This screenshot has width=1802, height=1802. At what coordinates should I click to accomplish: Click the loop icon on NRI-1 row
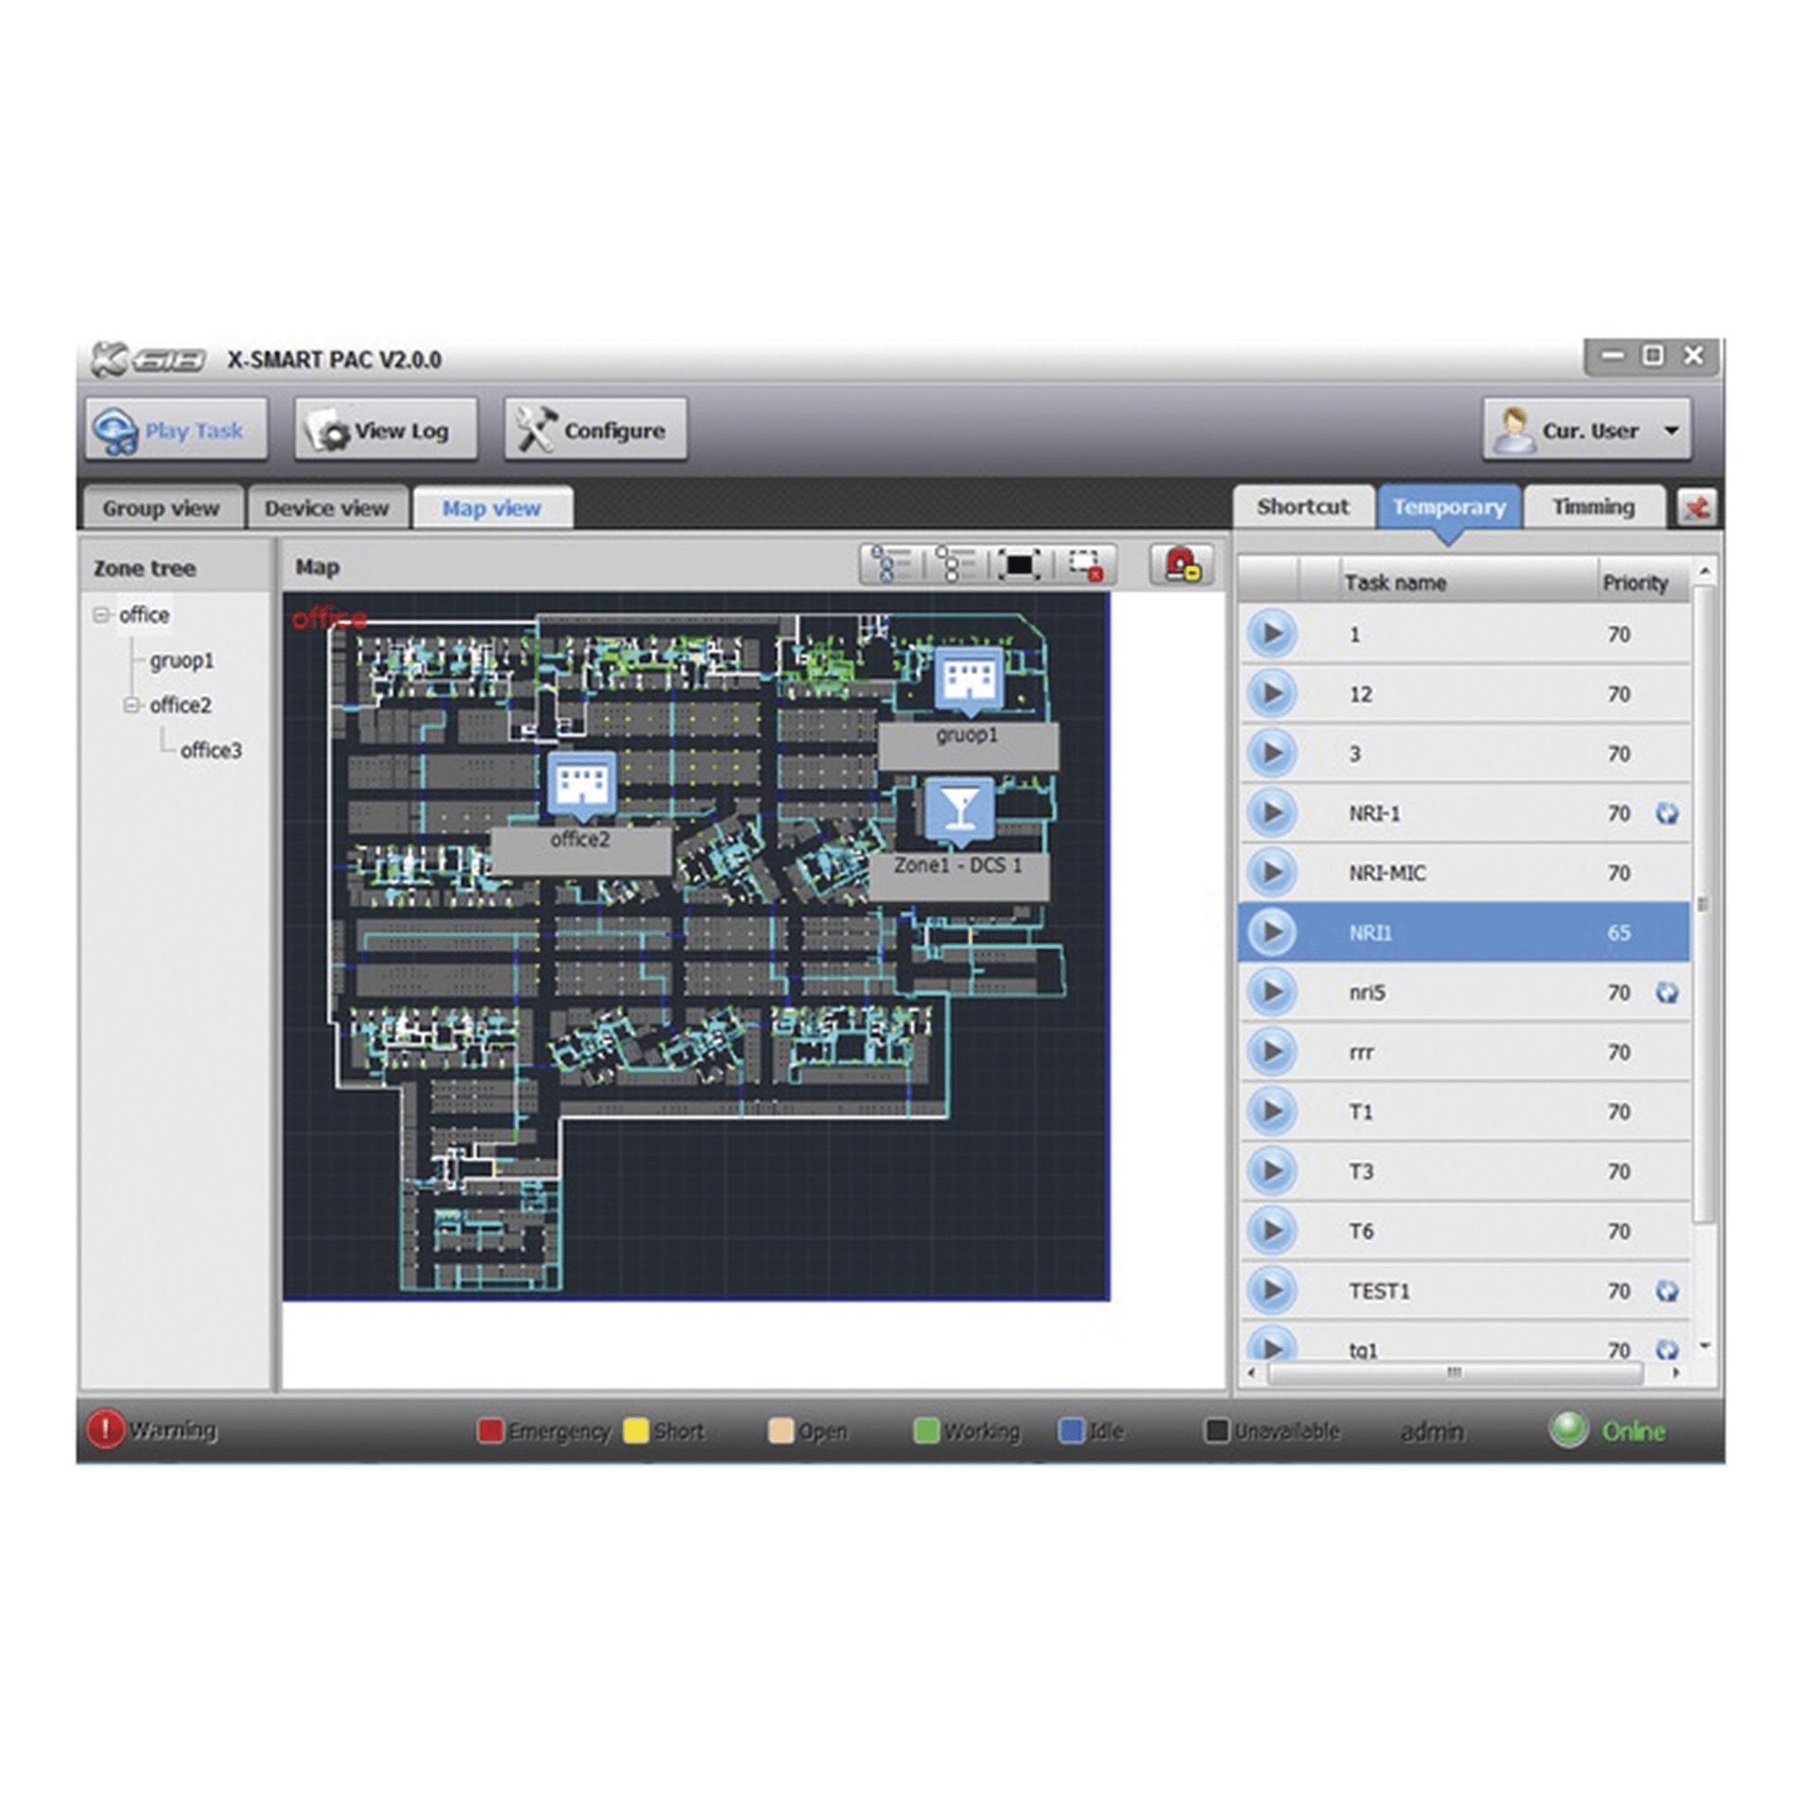(1667, 814)
